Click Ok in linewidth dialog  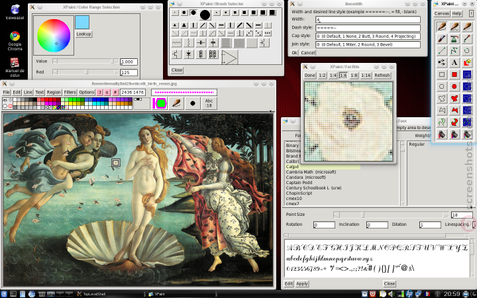click(294, 52)
